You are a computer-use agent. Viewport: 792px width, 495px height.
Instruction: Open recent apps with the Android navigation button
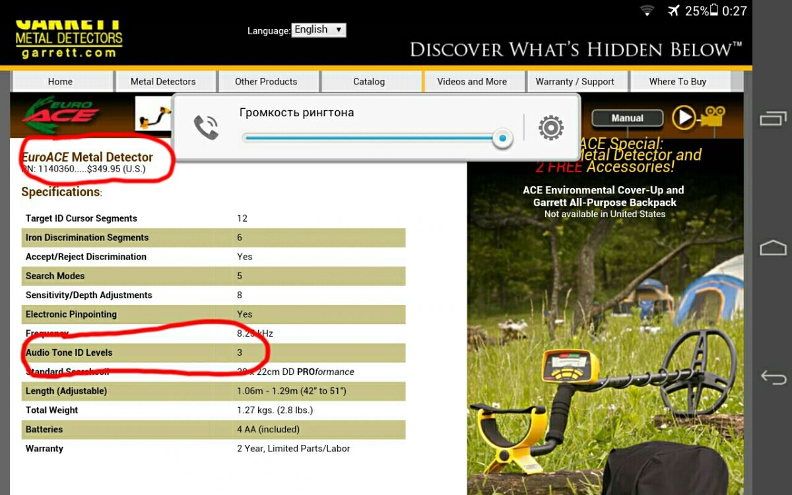pos(773,119)
